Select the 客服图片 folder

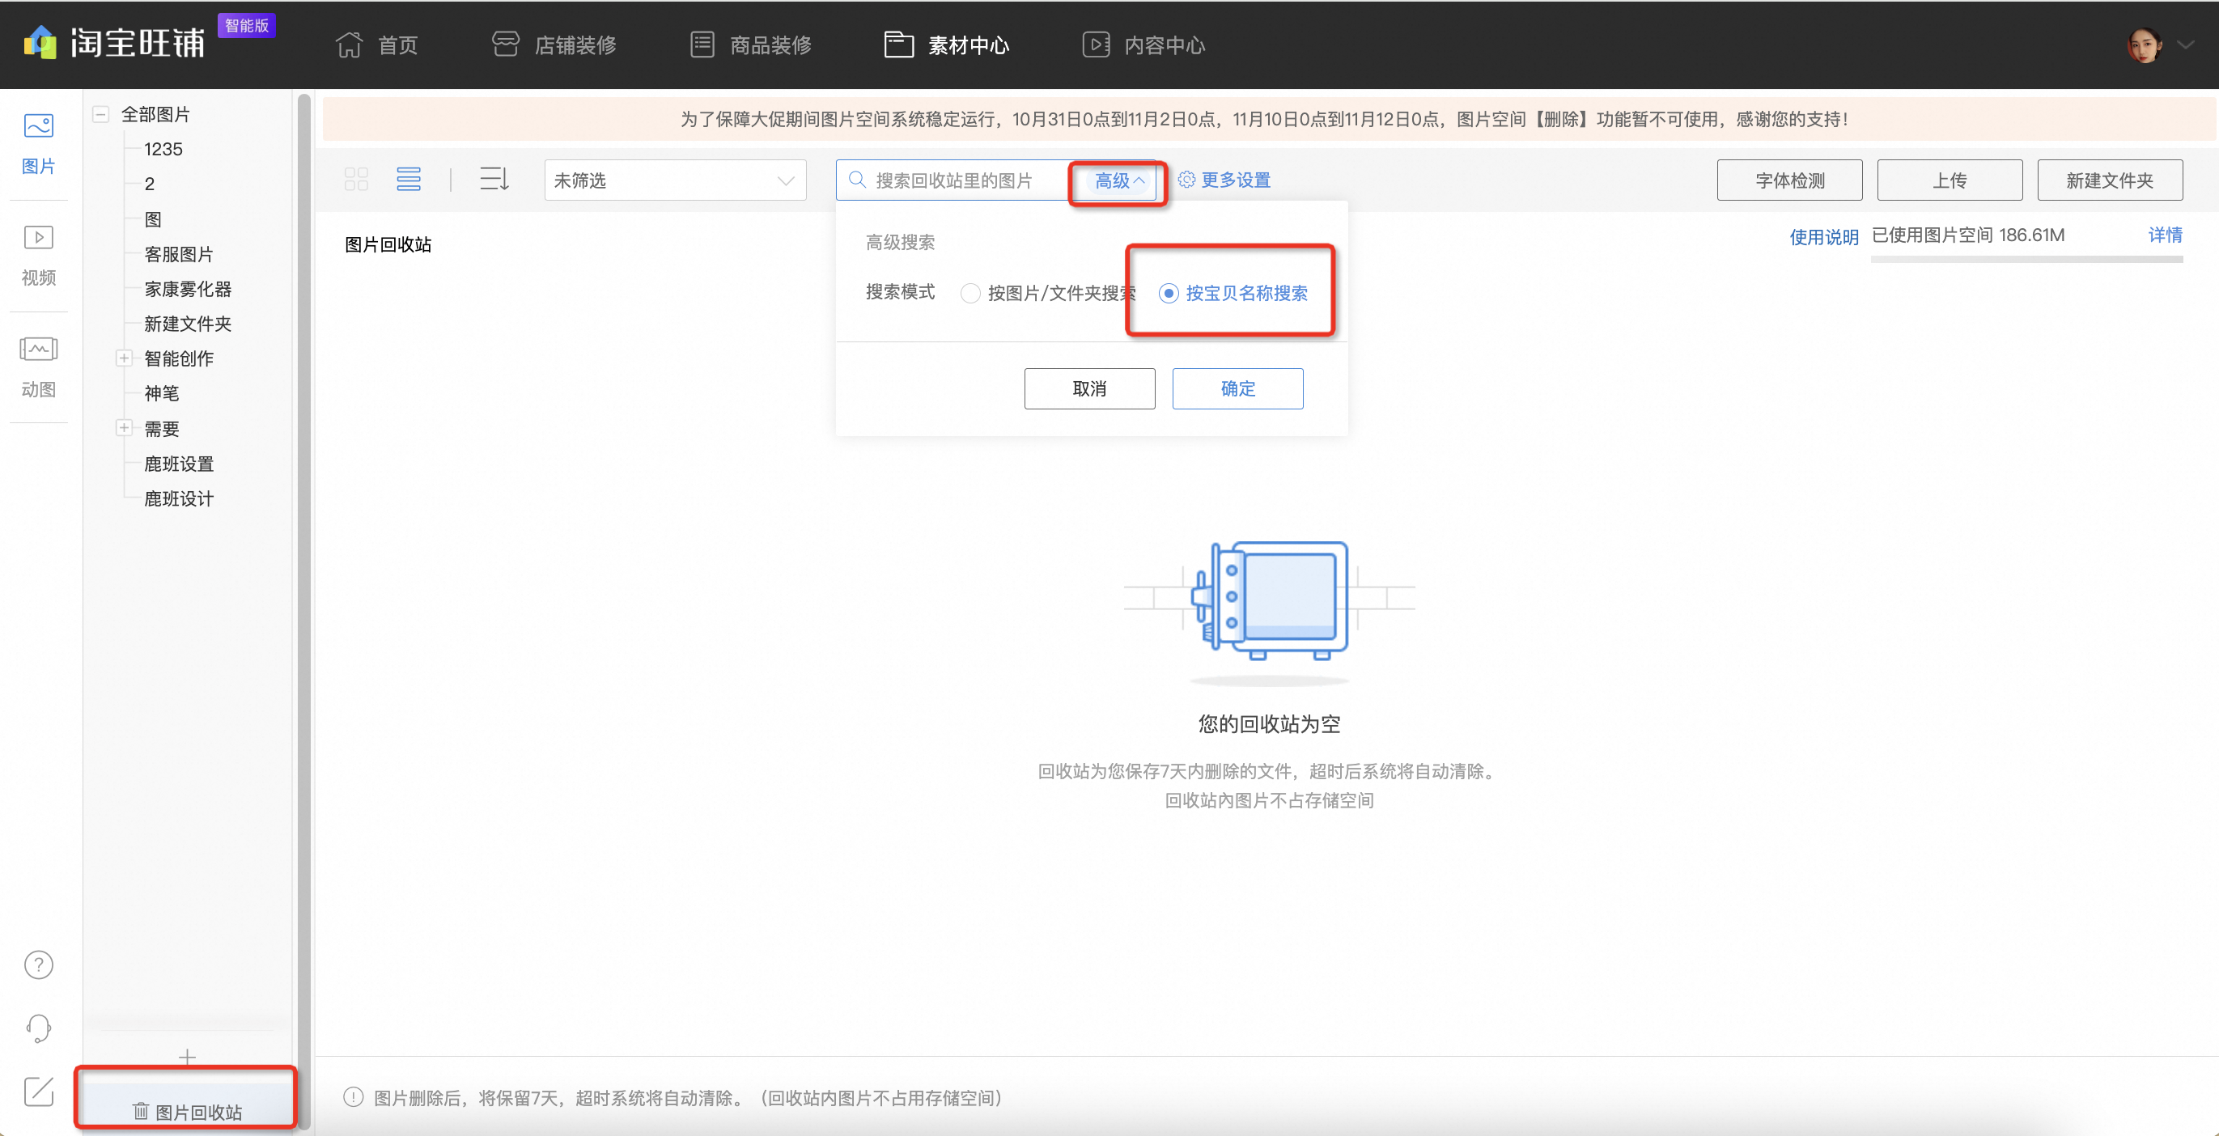tap(178, 254)
